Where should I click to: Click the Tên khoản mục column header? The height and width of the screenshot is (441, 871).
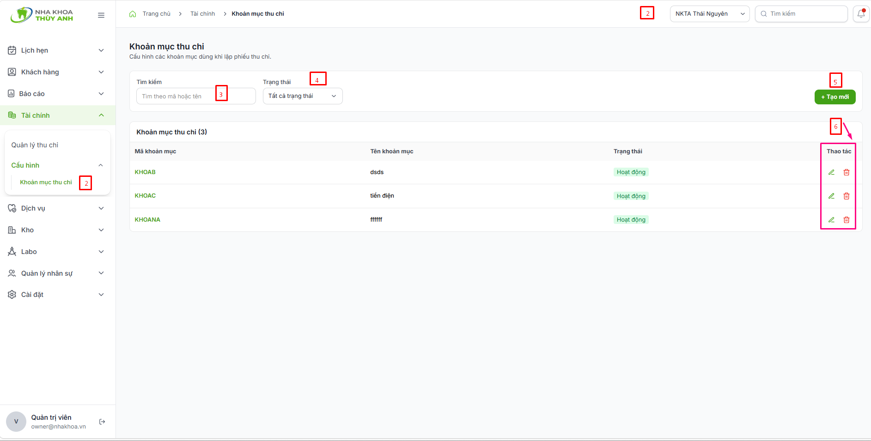391,151
